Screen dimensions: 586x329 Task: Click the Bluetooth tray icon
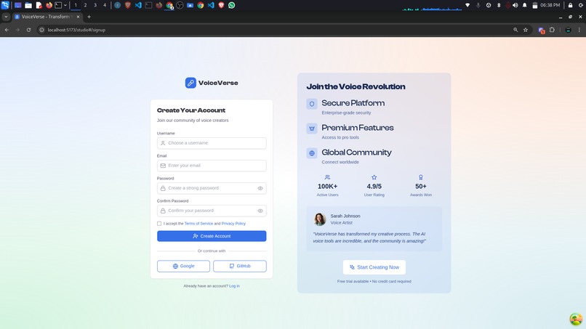[499, 5]
